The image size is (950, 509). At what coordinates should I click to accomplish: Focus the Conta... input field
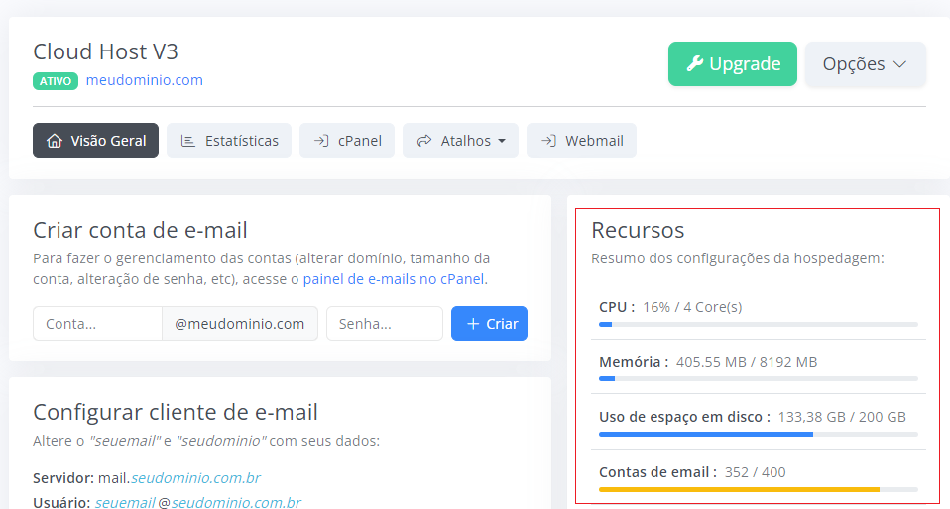(97, 323)
